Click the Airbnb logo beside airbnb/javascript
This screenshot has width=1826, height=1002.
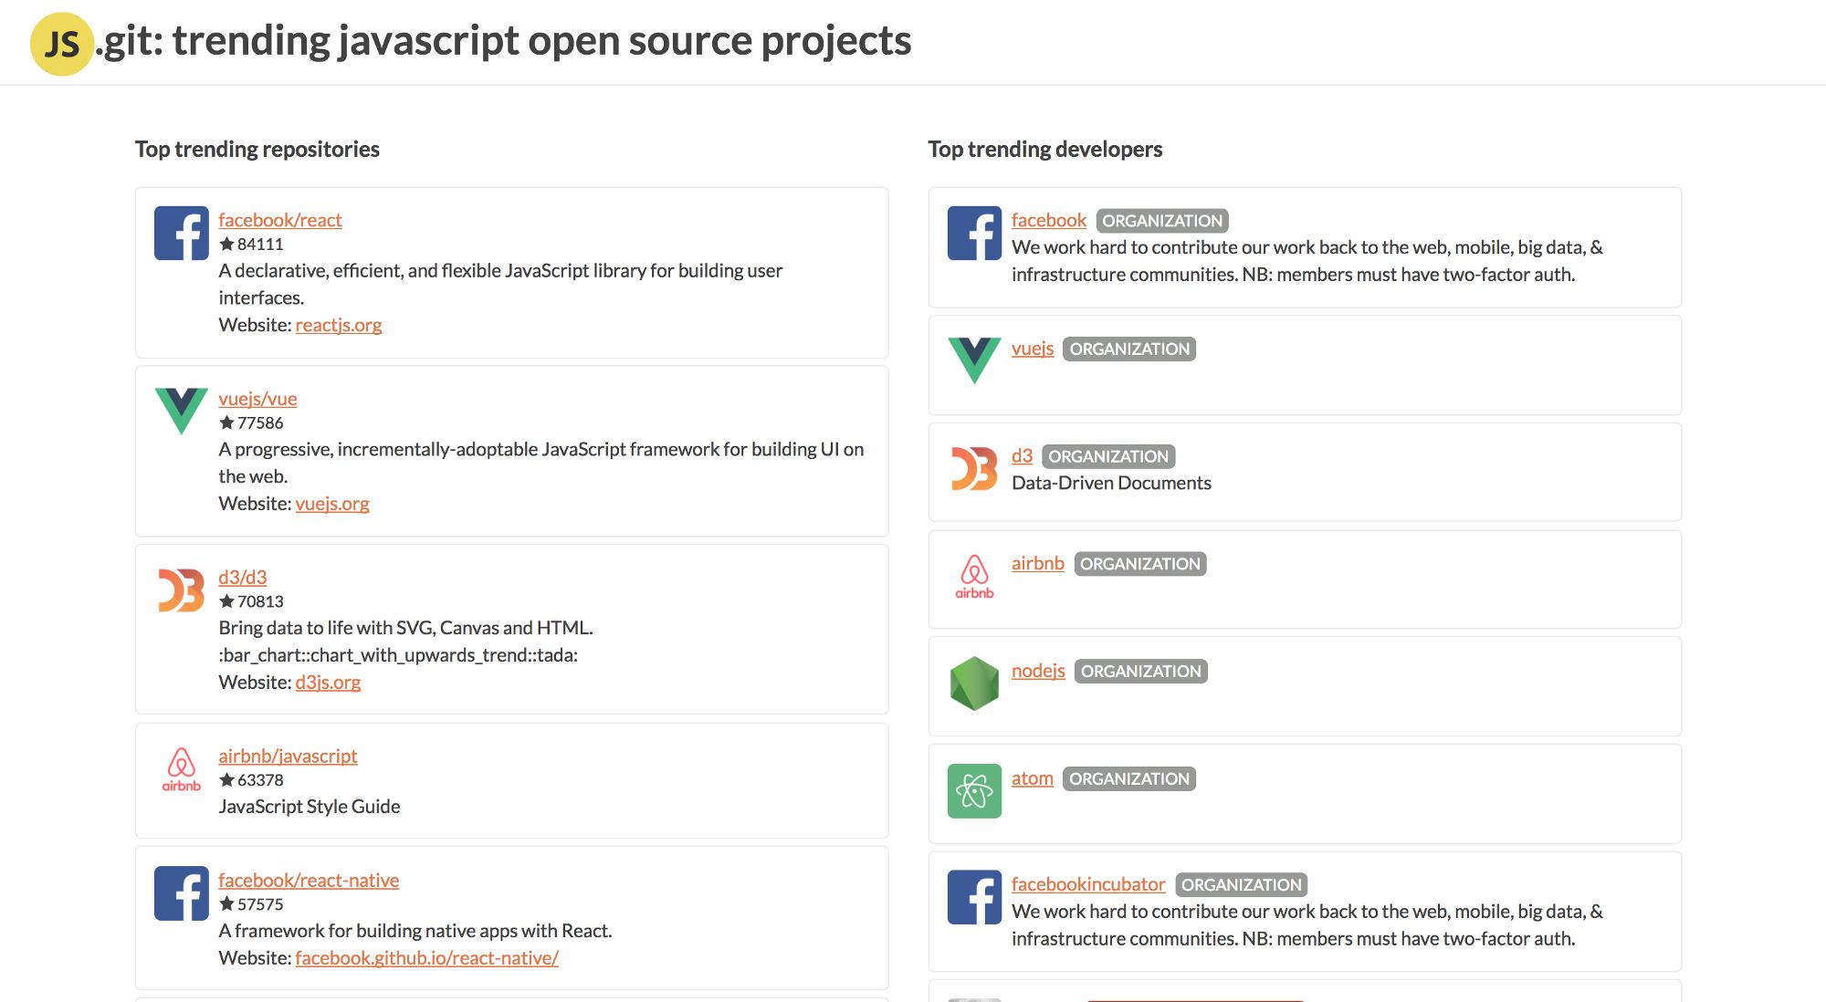click(x=181, y=769)
